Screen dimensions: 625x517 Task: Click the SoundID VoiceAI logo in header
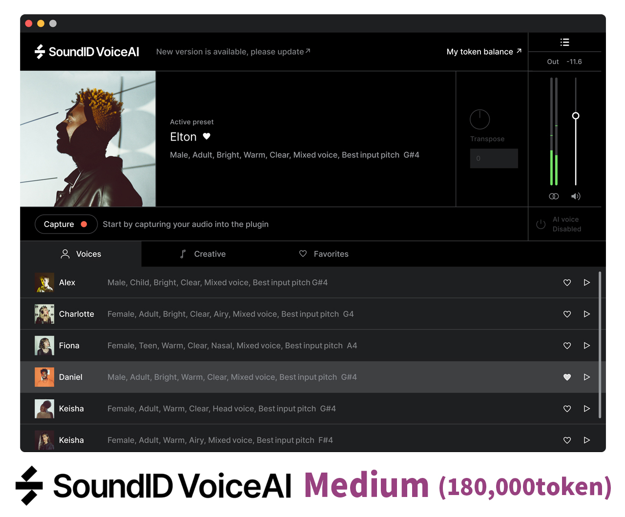coord(87,52)
